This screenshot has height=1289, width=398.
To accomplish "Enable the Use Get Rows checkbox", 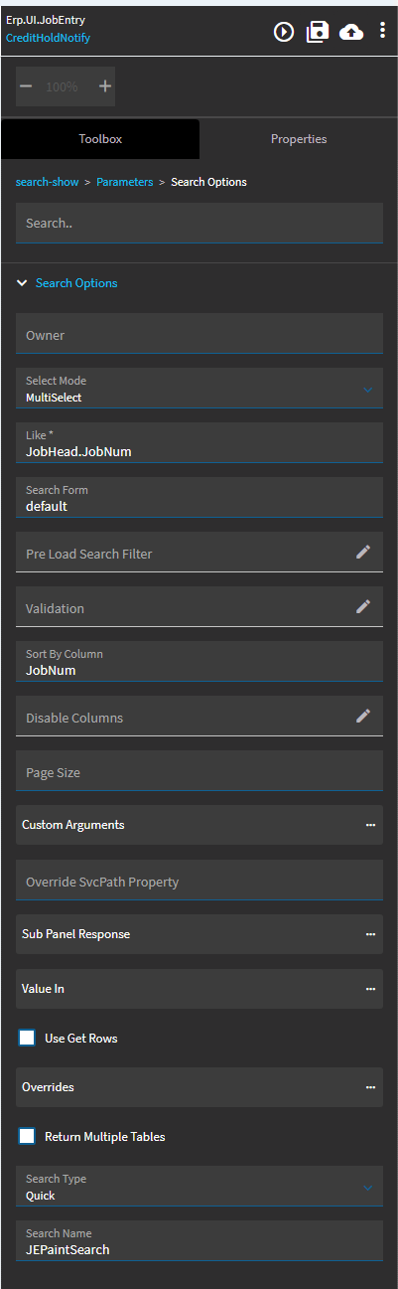I will pos(28,1038).
